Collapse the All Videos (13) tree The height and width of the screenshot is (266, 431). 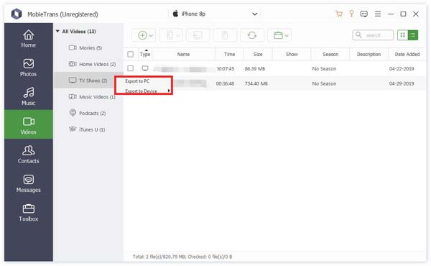click(x=57, y=32)
